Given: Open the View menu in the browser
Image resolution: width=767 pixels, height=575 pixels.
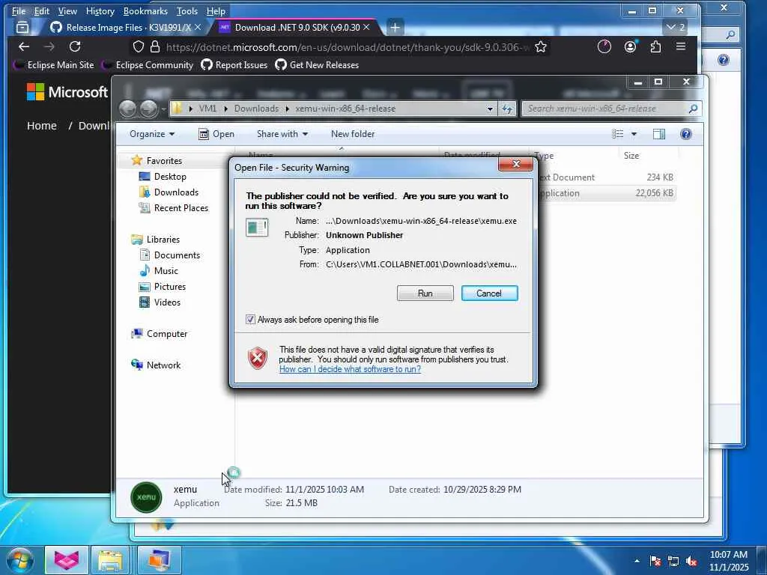Looking at the screenshot, I should pos(67,10).
